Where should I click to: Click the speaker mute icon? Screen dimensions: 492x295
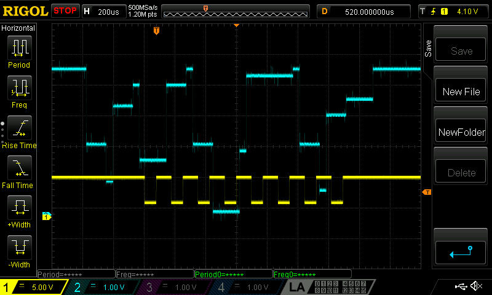pyautogui.click(x=475, y=286)
